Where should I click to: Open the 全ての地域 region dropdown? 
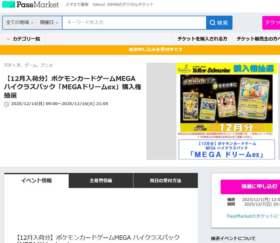coord(20,22)
